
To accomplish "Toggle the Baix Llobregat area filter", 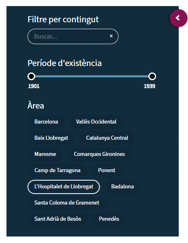I will tap(51, 138).
